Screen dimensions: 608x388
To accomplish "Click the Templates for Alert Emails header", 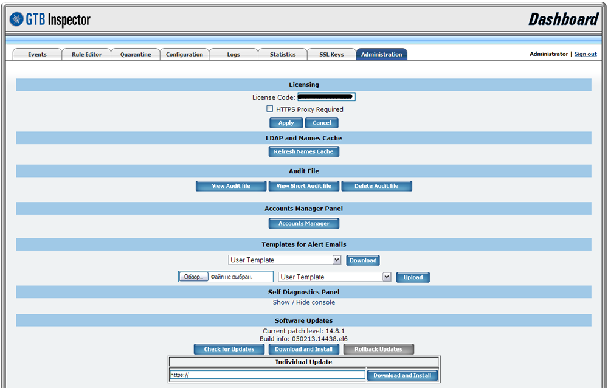I will (303, 244).
